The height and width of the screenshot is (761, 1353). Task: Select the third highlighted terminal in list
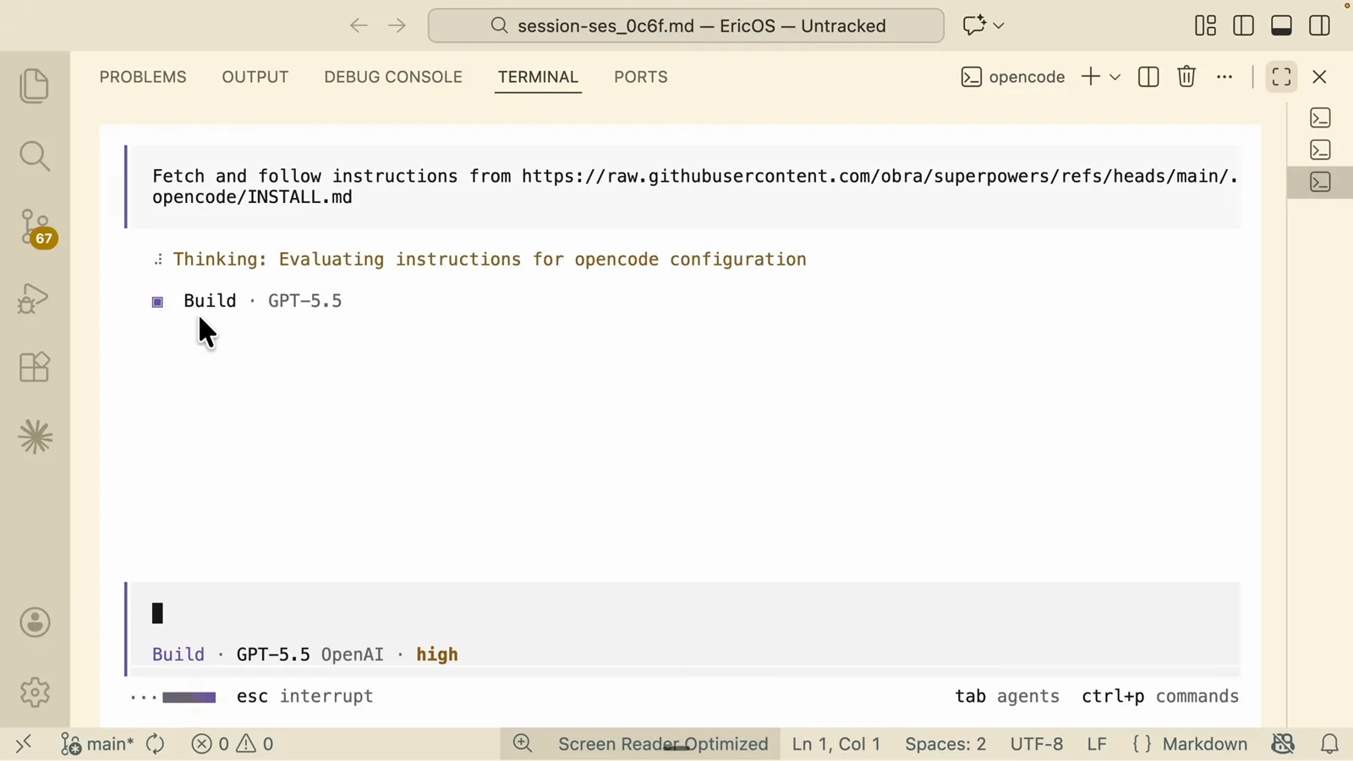pyautogui.click(x=1321, y=182)
